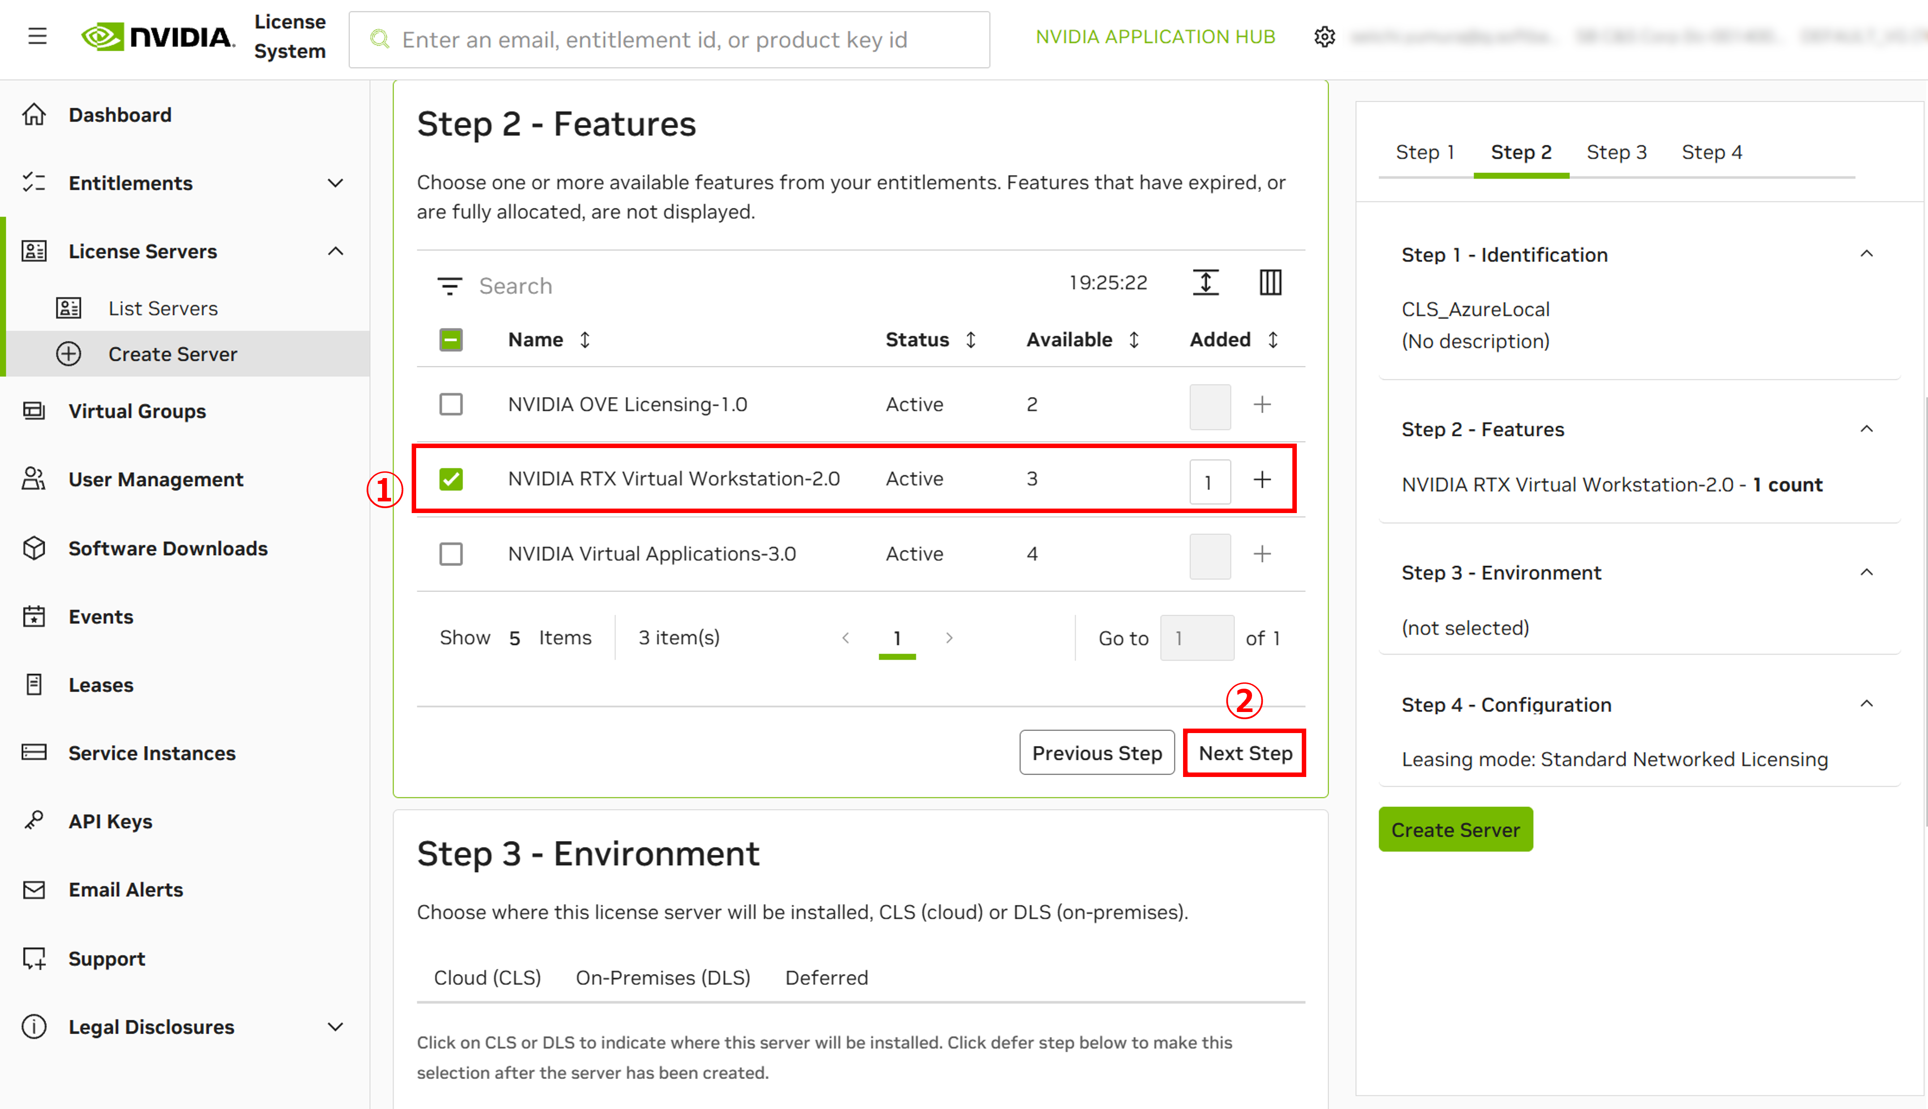1928x1109 pixels.
Task: Select page 1 in the pagination
Action: (x=897, y=638)
